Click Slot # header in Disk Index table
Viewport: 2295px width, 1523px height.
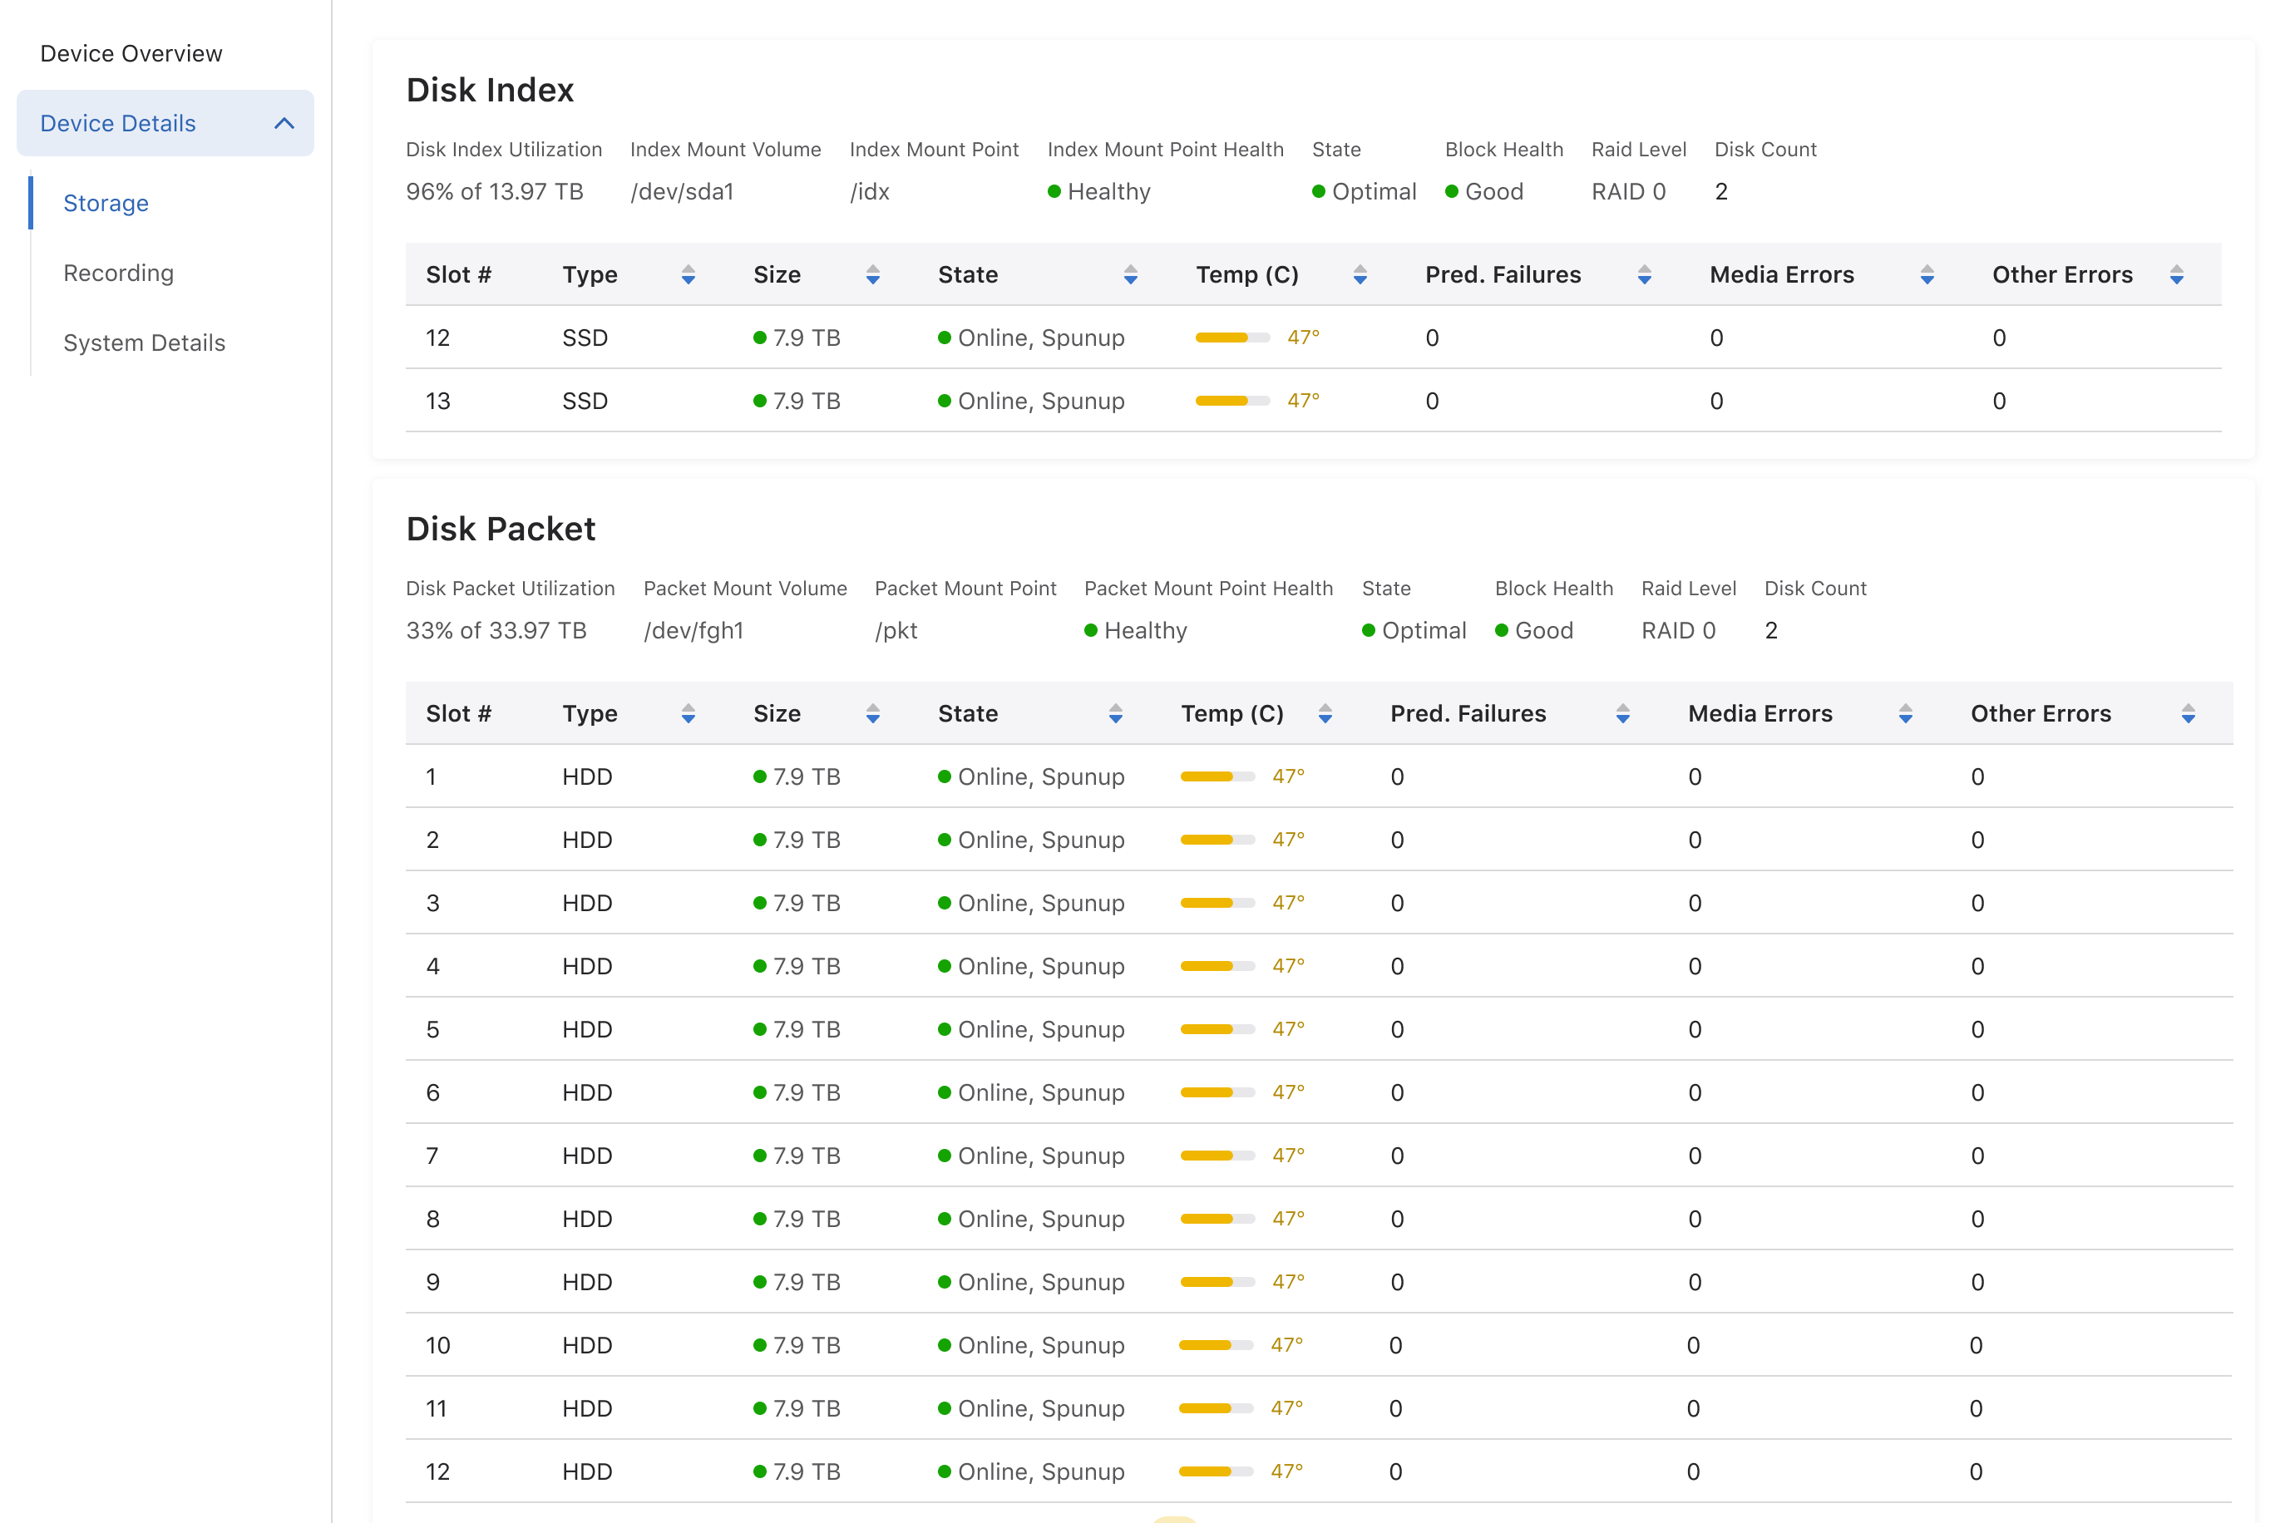pos(458,275)
